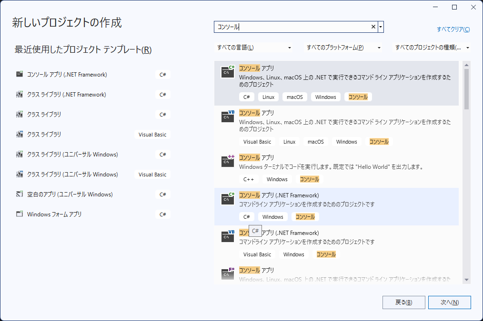Click the C++ コンソール アプリ template icon
This screenshot has height=321, width=483.
[x=227, y=162]
